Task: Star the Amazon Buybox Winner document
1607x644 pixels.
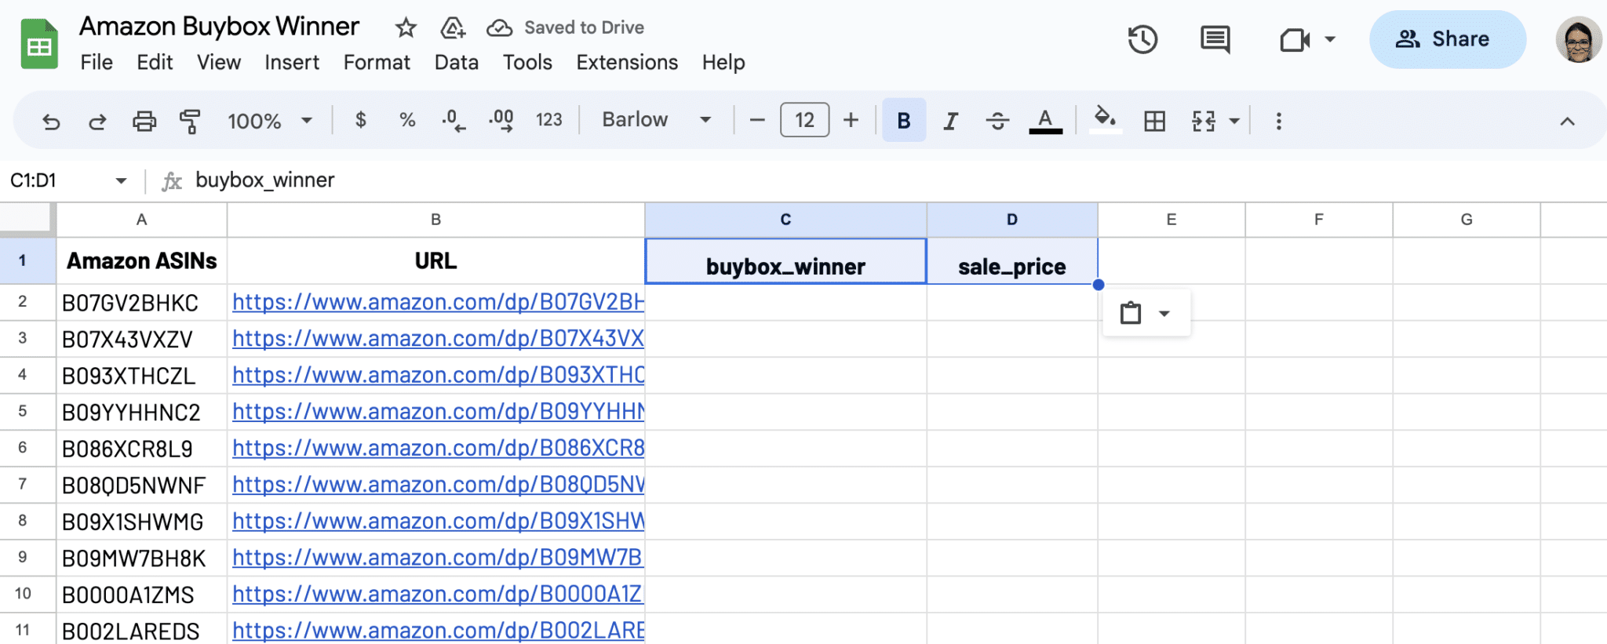Action: click(406, 28)
